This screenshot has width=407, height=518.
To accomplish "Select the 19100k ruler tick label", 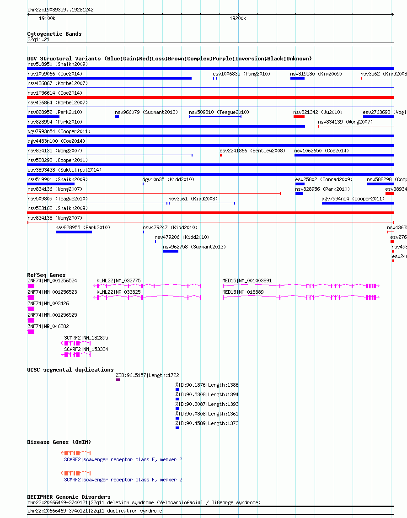I will pyautogui.click(x=47, y=18).
